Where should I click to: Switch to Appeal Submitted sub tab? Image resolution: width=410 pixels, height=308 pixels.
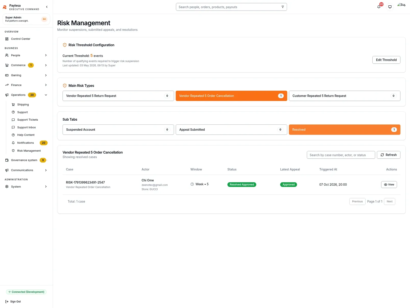pos(231,130)
